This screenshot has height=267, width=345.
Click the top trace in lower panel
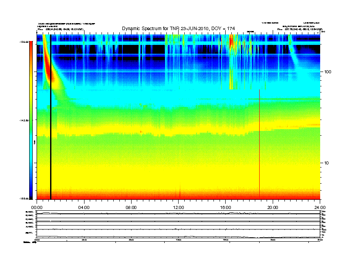[x=178, y=213]
